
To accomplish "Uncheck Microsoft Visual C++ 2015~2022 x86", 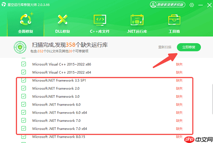I will point(23,64).
